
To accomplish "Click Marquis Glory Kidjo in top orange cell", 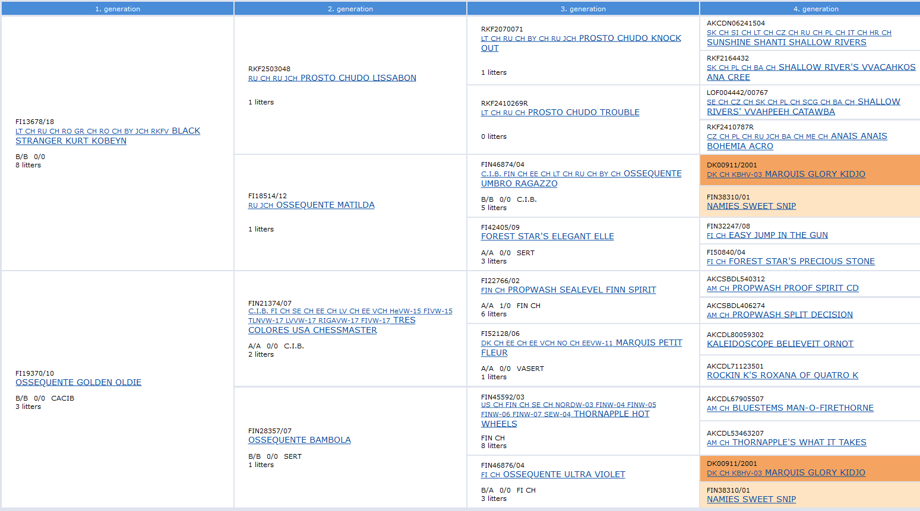I will click(x=815, y=174).
